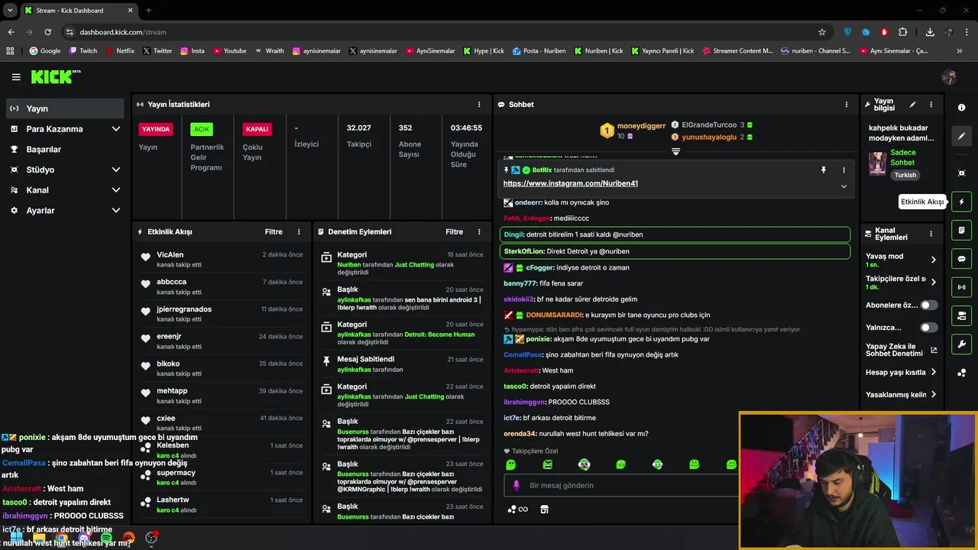Viewport: 978px width, 550px height.
Task: Open the Yayıncı Paneli | Kick bookmark
Action: [x=662, y=51]
